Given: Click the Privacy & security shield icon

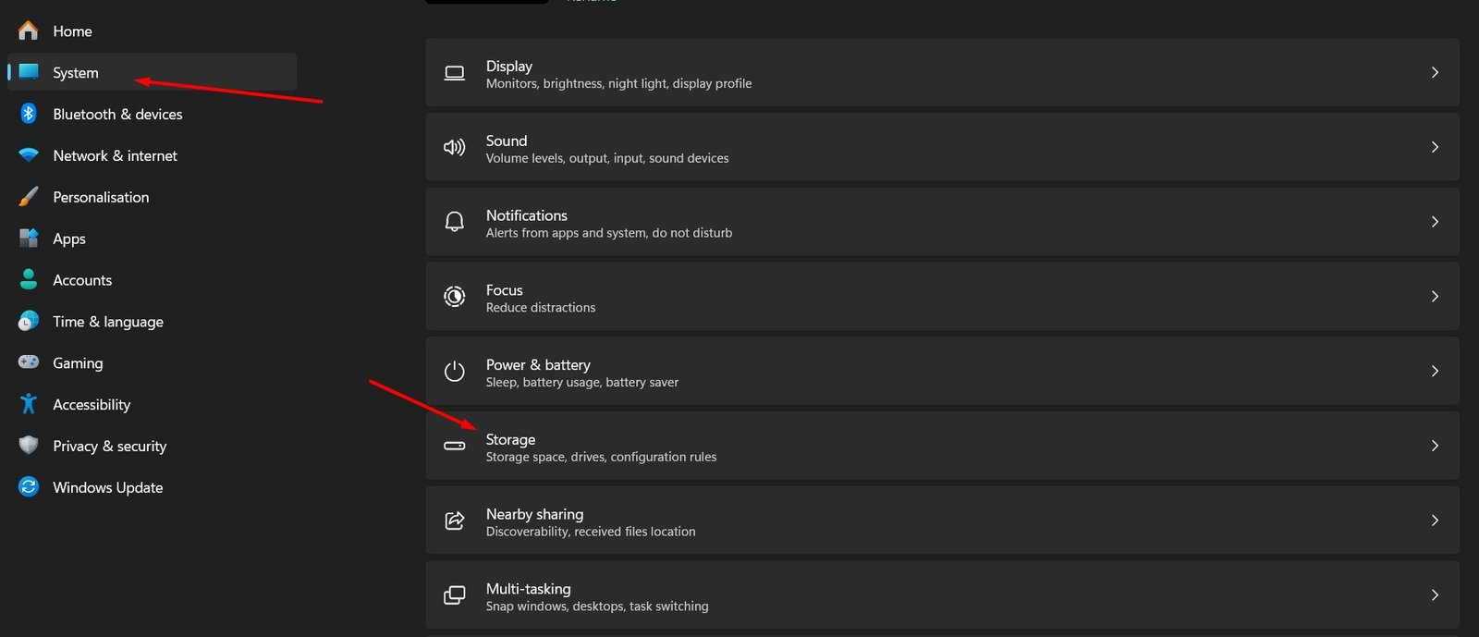Looking at the screenshot, I should pyautogui.click(x=29, y=446).
